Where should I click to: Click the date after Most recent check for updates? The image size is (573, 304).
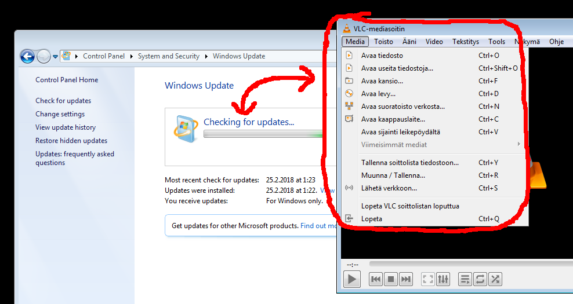pos(291,180)
